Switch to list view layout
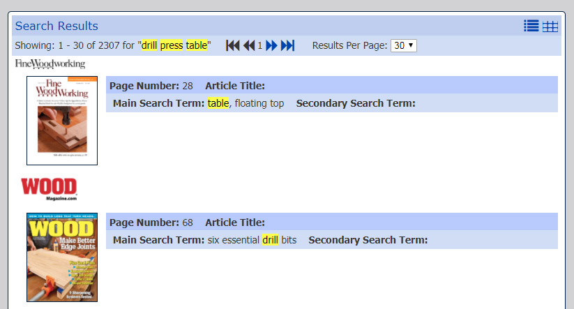This screenshot has width=574, height=309. tap(531, 26)
